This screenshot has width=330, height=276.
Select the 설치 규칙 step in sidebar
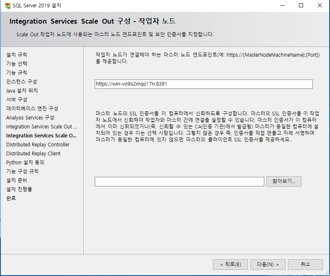click(17, 55)
